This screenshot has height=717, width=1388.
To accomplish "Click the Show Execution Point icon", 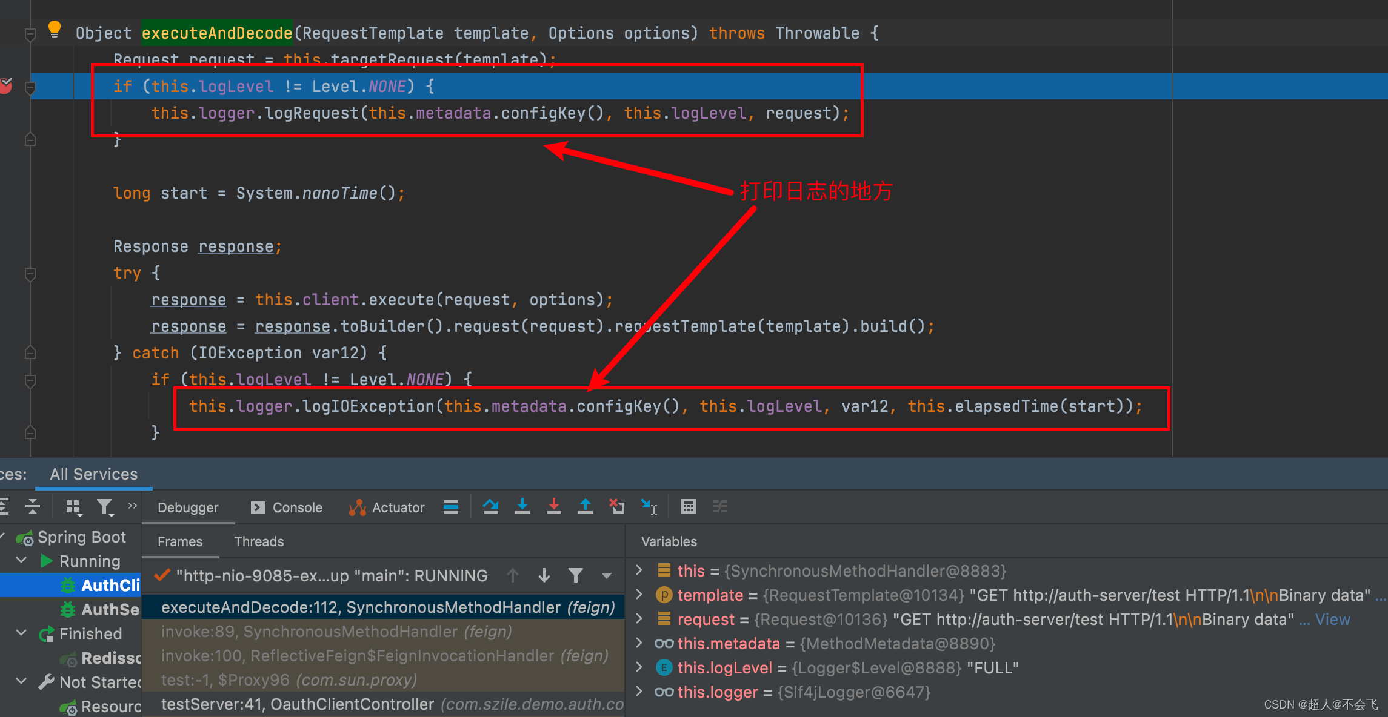I will [451, 506].
